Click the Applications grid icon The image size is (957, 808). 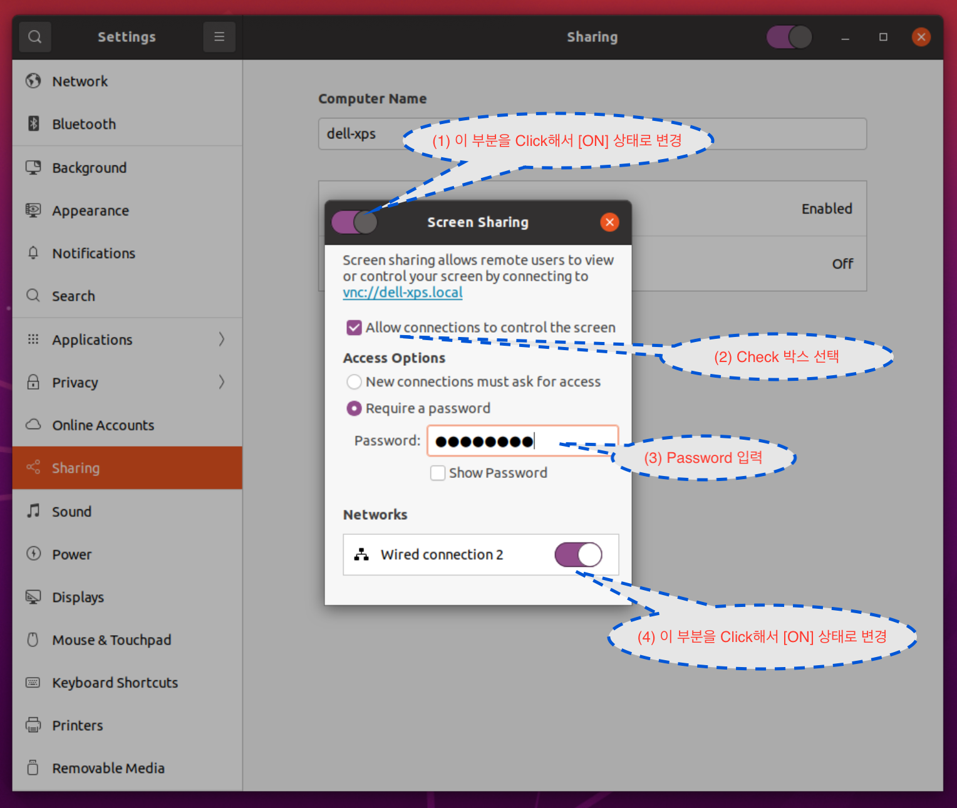[33, 339]
